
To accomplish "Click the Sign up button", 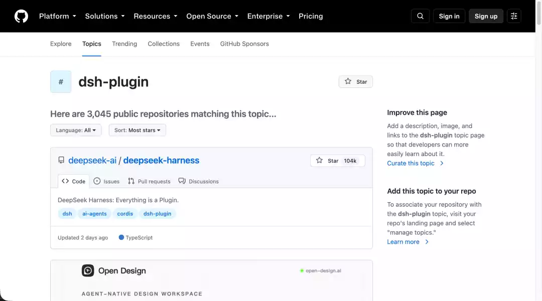I will pyautogui.click(x=486, y=16).
